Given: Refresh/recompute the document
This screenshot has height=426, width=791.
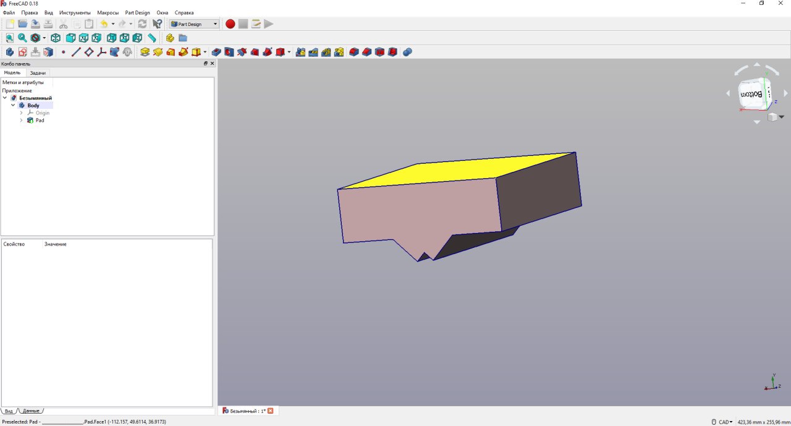Looking at the screenshot, I should pyautogui.click(x=142, y=23).
